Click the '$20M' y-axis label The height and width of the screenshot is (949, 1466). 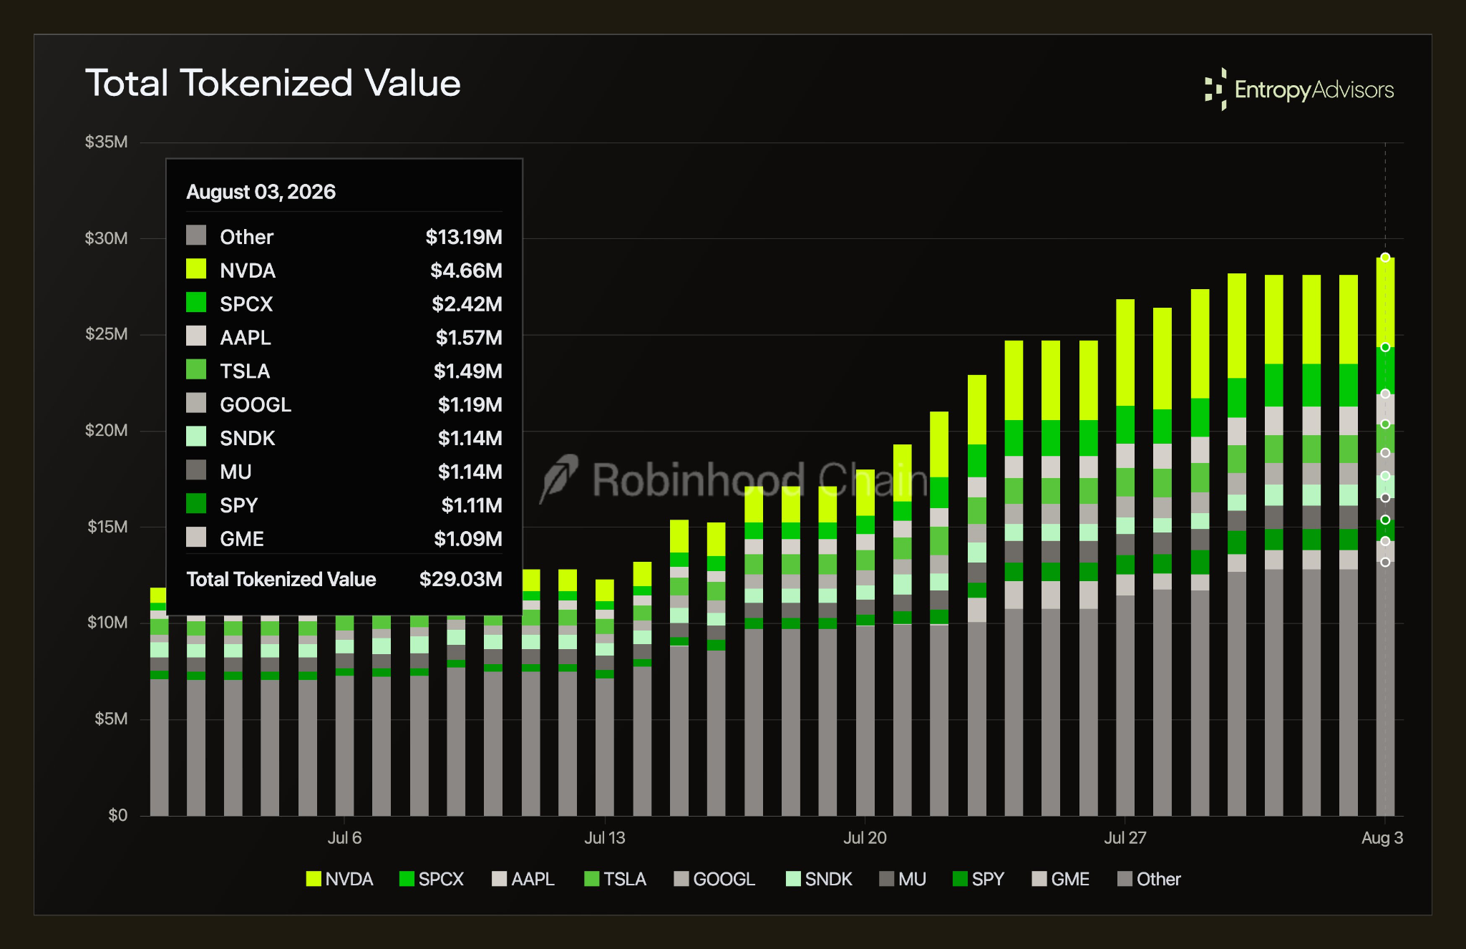tap(106, 430)
